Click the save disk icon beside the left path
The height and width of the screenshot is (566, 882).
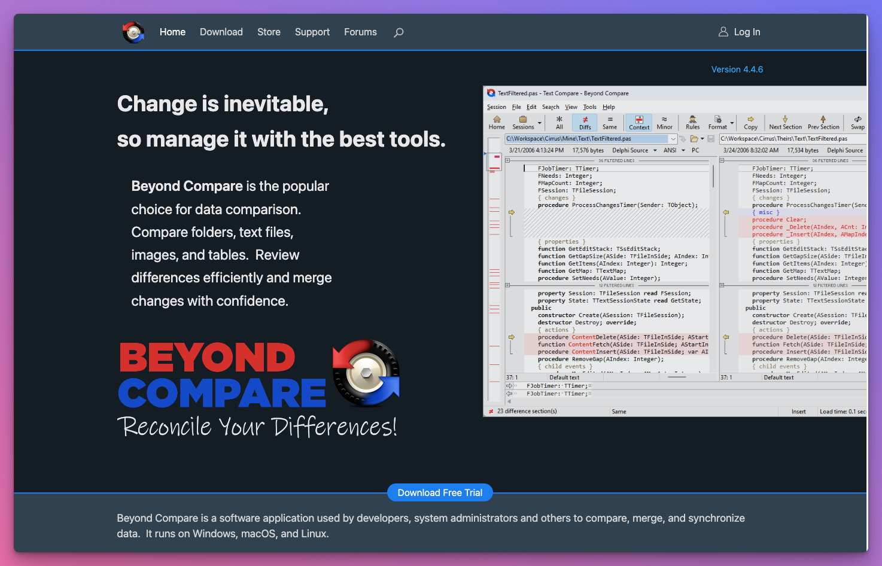(x=711, y=139)
